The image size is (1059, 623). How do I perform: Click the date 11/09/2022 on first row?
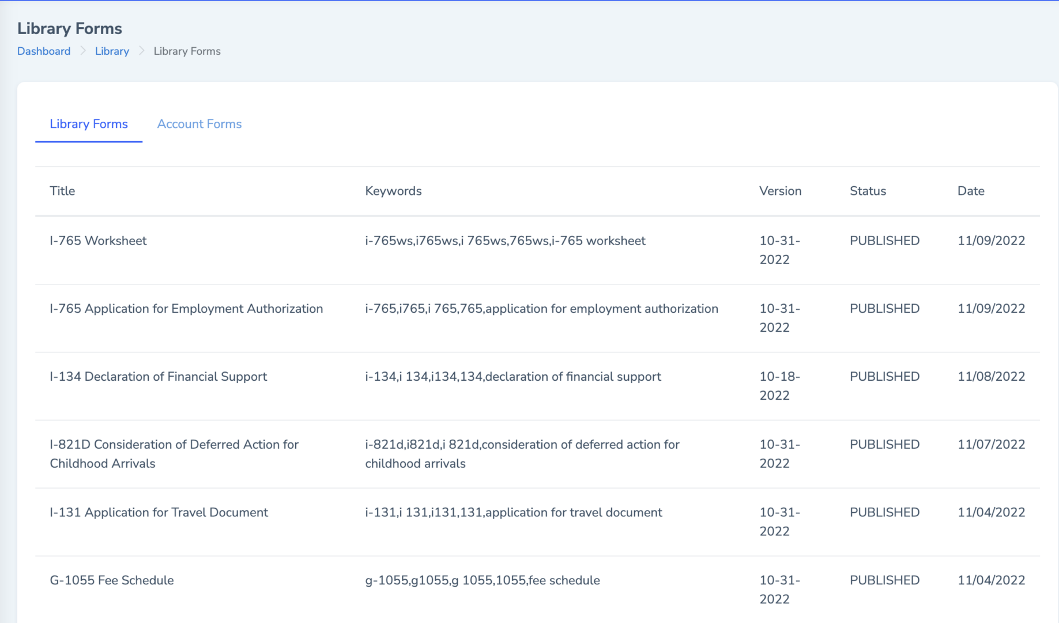pos(991,241)
